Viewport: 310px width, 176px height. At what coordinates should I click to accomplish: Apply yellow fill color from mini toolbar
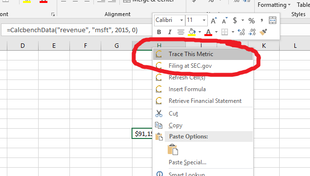pos(192,32)
